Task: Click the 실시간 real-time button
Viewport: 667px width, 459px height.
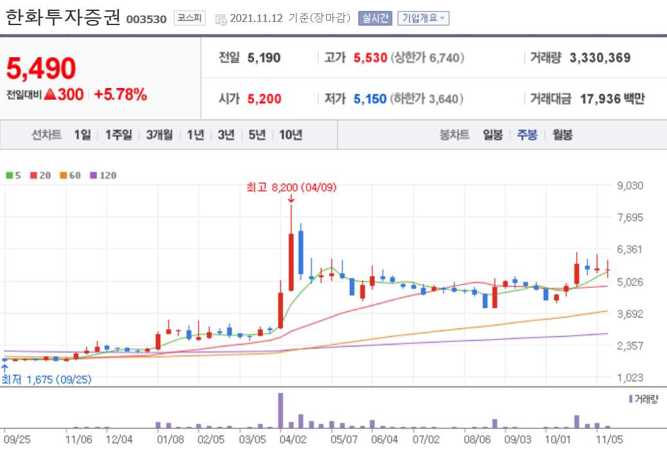Action: point(375,18)
